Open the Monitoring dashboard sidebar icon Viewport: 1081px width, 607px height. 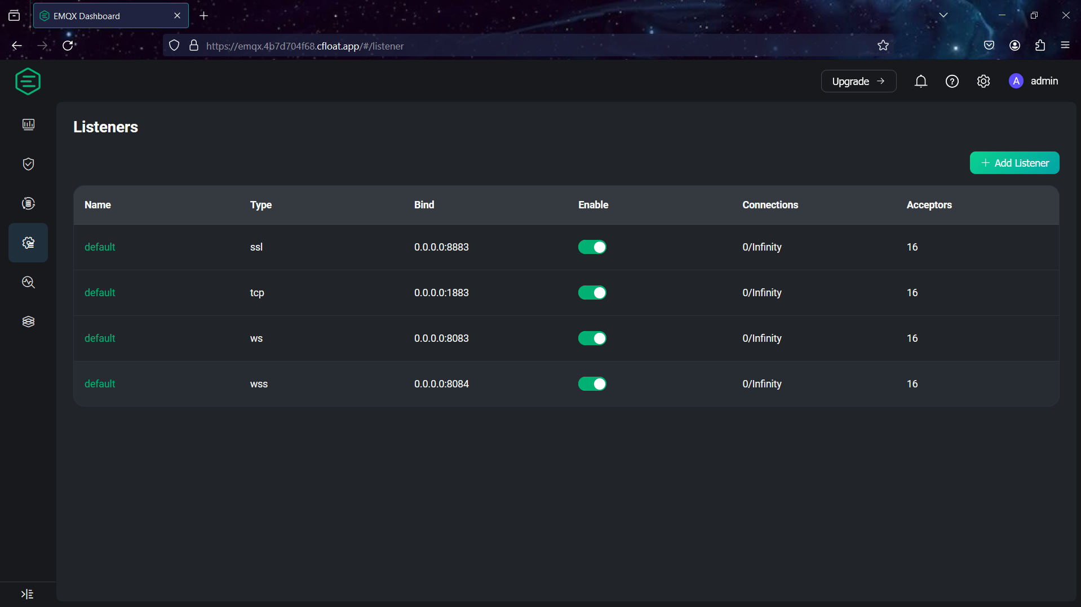28,124
